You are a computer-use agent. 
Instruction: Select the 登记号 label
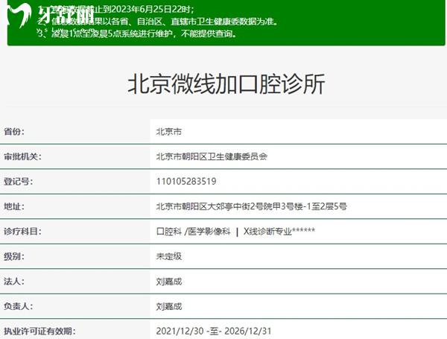pos(18,181)
